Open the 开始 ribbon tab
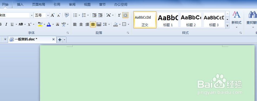The image size is (257, 101). tap(5, 4)
